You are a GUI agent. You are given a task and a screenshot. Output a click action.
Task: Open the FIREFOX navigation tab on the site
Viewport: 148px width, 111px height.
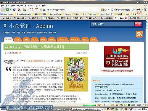(x=62, y=40)
